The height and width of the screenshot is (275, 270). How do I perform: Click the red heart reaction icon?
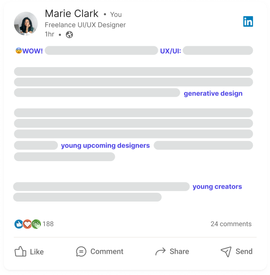[27, 224]
